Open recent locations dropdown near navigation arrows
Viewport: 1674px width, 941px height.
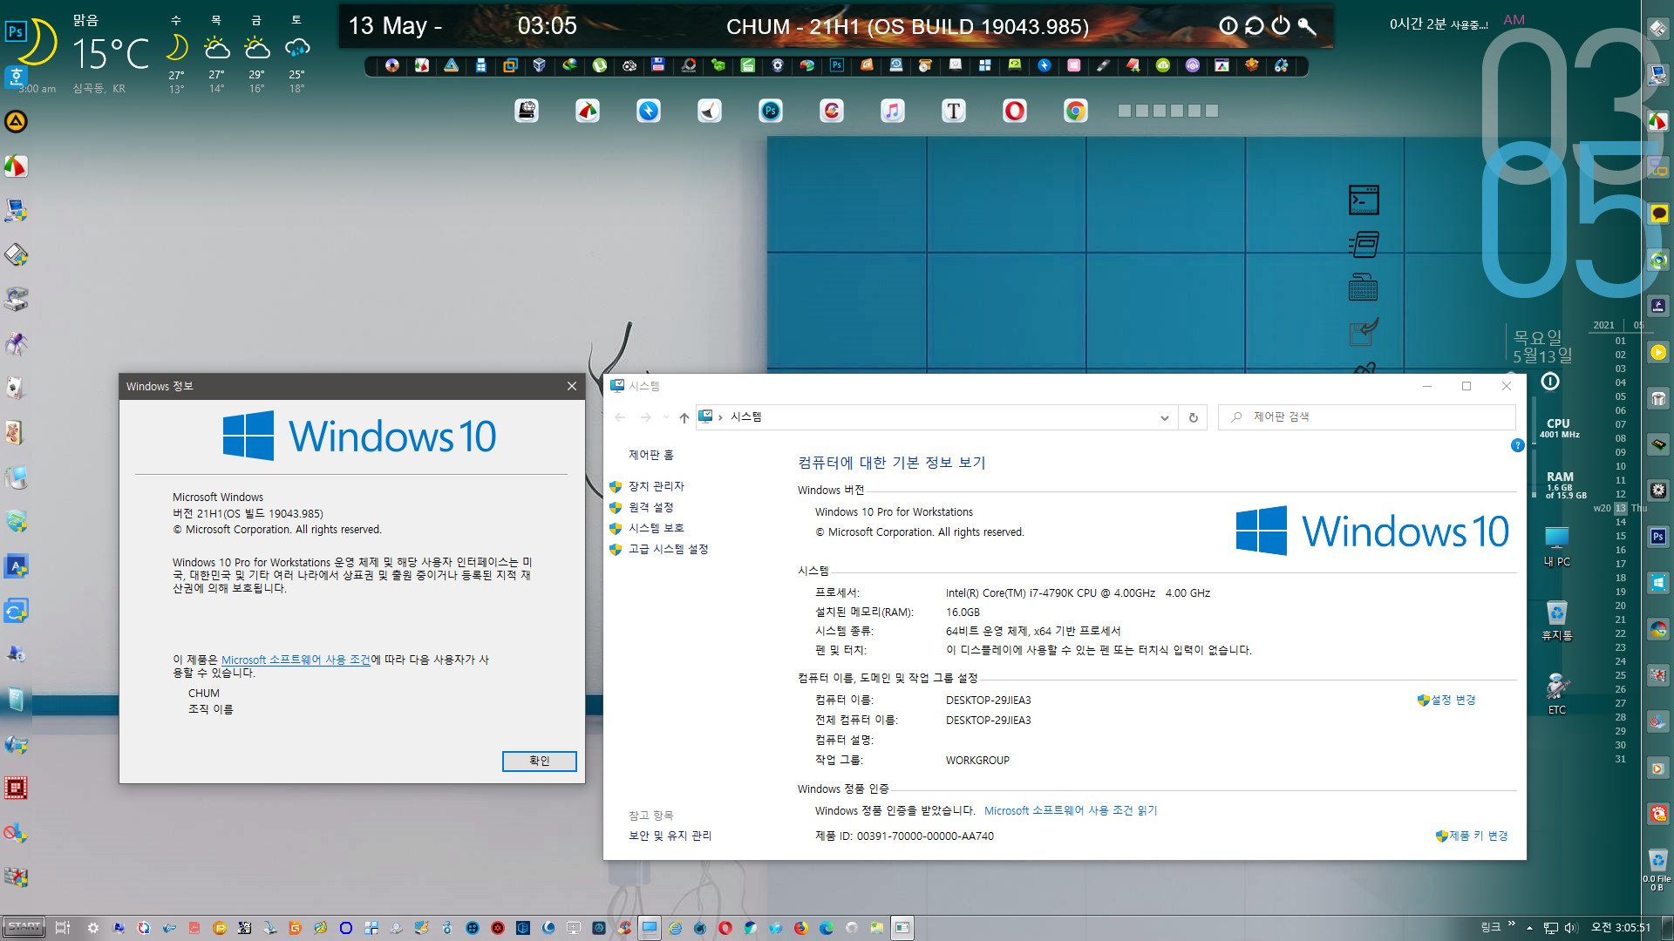point(666,417)
